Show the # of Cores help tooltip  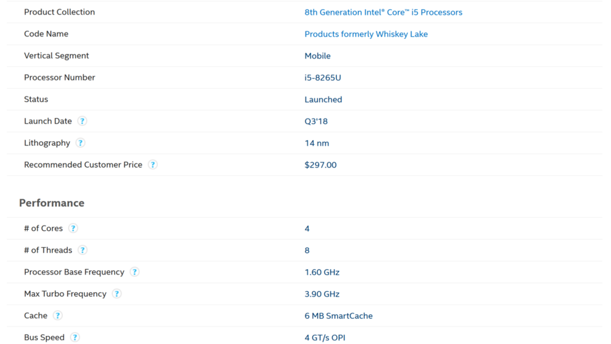coord(73,228)
